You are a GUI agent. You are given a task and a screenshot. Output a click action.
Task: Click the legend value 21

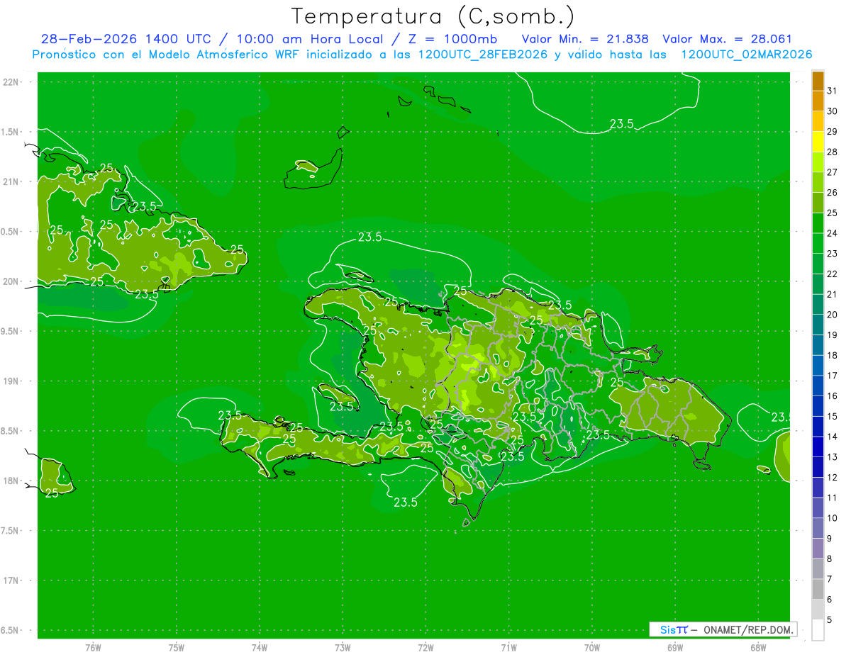click(832, 294)
